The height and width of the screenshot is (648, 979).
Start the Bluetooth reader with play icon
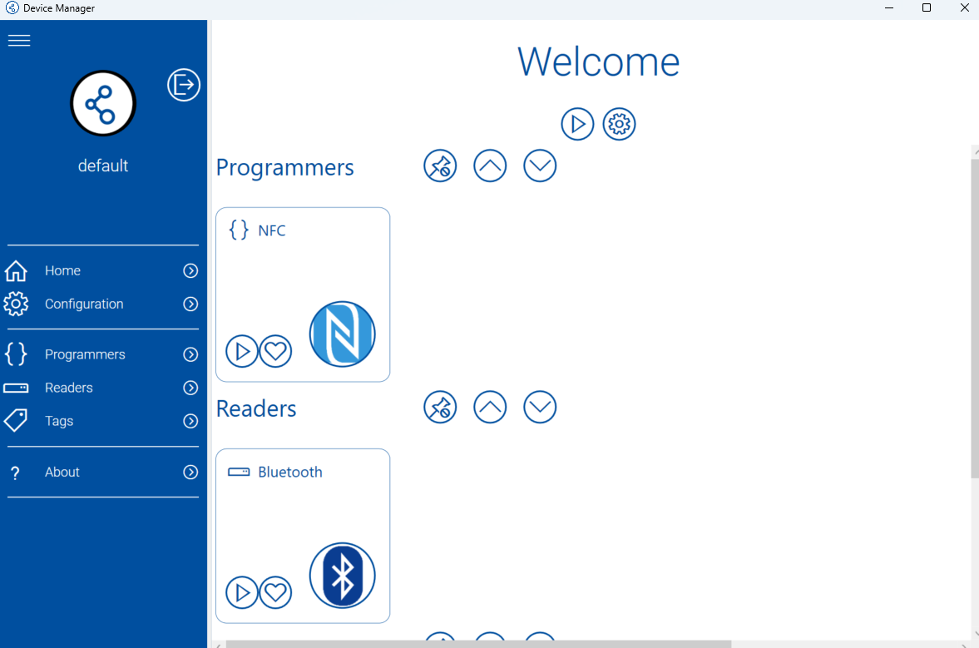pos(241,592)
